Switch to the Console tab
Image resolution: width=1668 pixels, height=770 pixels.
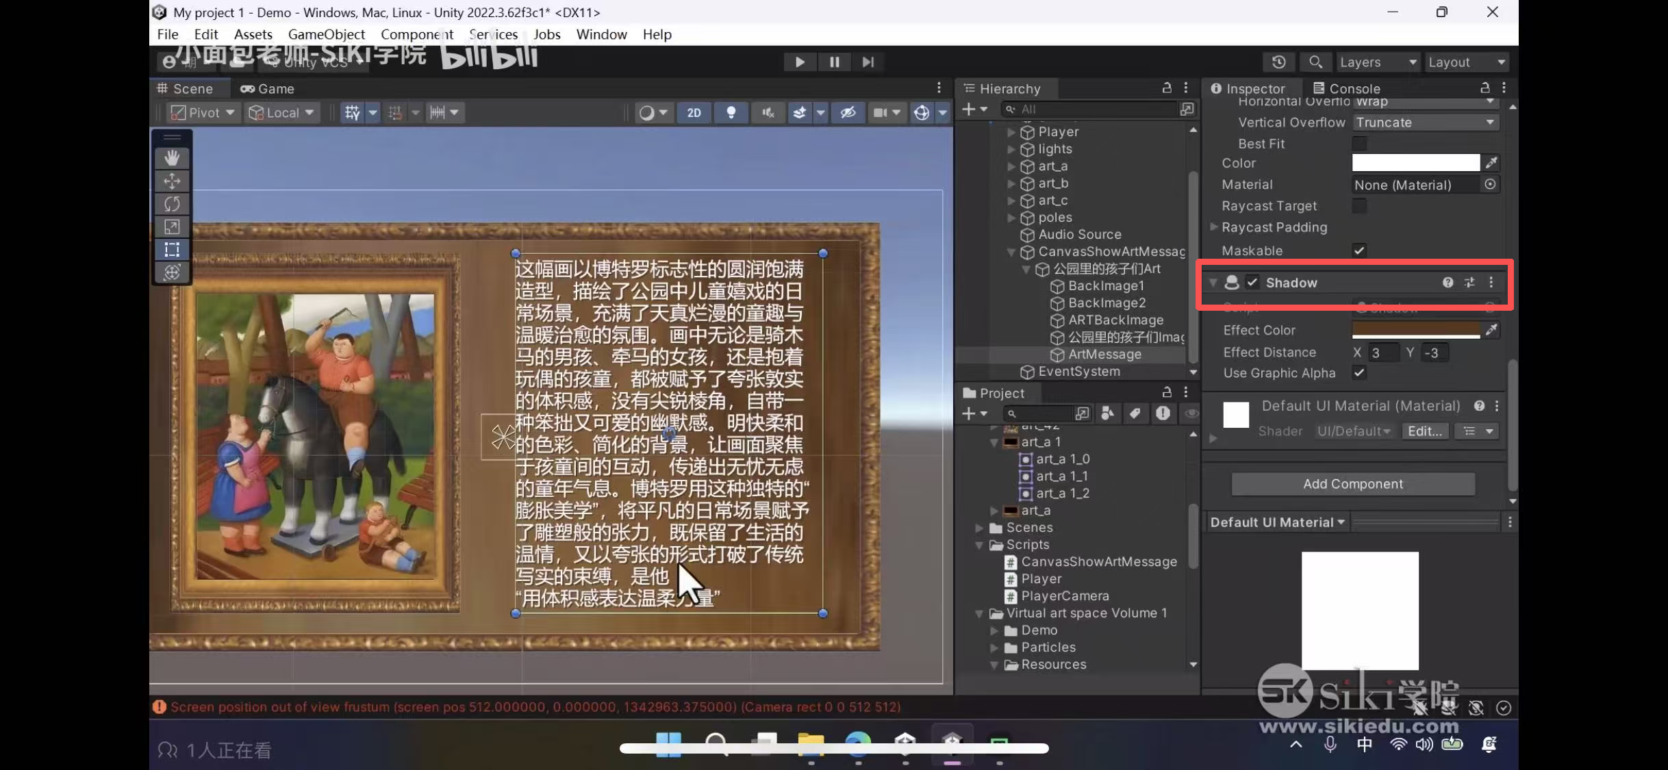point(1346,89)
